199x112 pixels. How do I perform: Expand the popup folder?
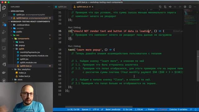[22, 45]
